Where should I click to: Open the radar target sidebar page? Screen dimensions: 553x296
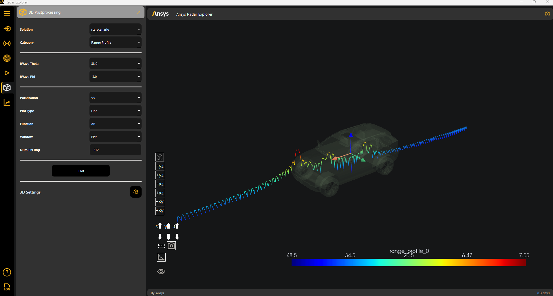tap(7, 58)
